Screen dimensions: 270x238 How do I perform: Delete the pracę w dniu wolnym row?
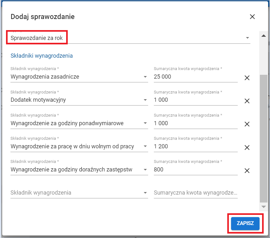coord(247,147)
